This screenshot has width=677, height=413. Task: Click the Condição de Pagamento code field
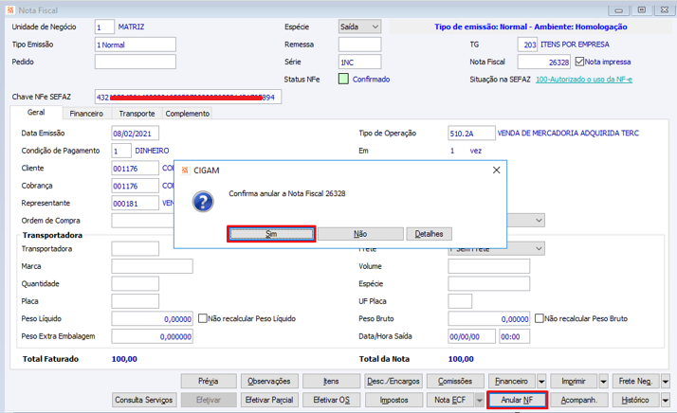point(121,151)
